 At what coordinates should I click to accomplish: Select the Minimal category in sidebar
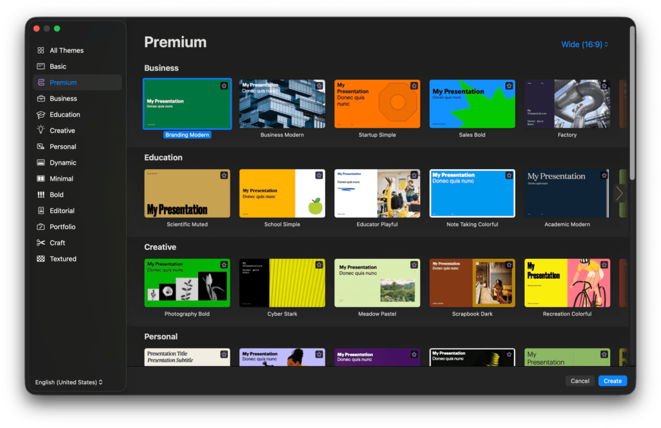point(61,179)
